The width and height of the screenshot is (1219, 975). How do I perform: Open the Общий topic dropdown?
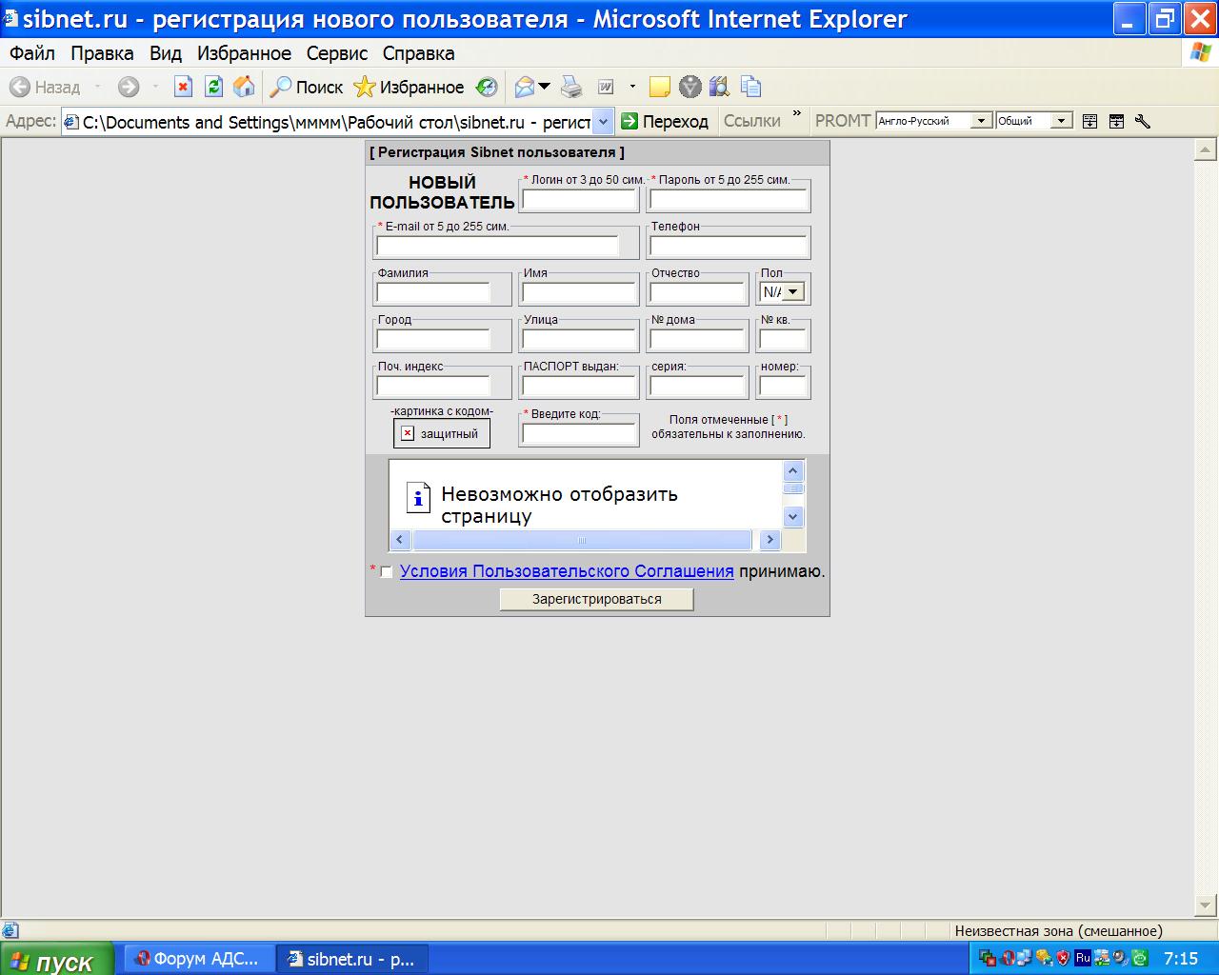pyautogui.click(x=1061, y=121)
